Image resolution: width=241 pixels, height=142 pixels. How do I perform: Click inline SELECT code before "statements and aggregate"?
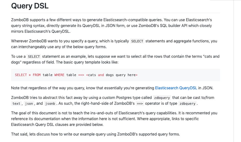137,41
